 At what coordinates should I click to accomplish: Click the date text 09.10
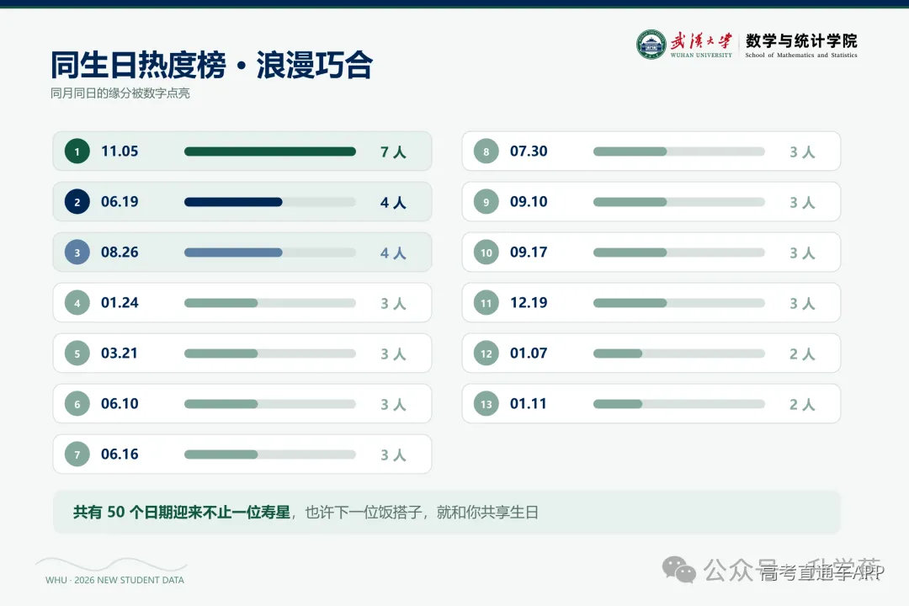pos(529,202)
